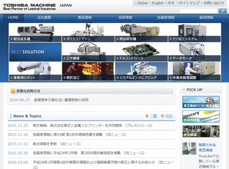
Task: Open the 工作機械 product tile
Action: pos(88,52)
